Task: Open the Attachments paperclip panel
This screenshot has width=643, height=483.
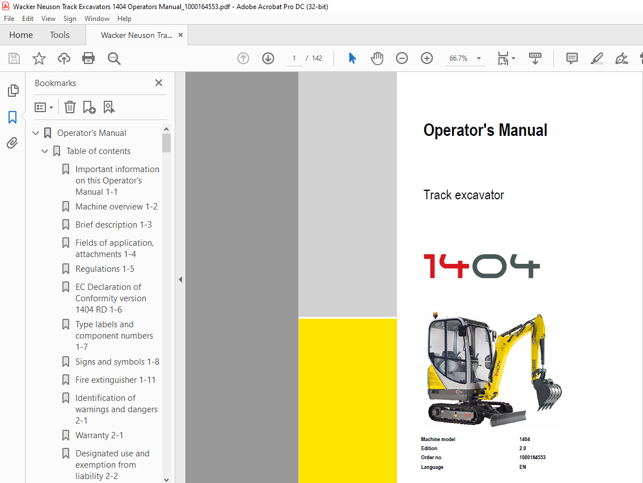Action: (x=12, y=143)
